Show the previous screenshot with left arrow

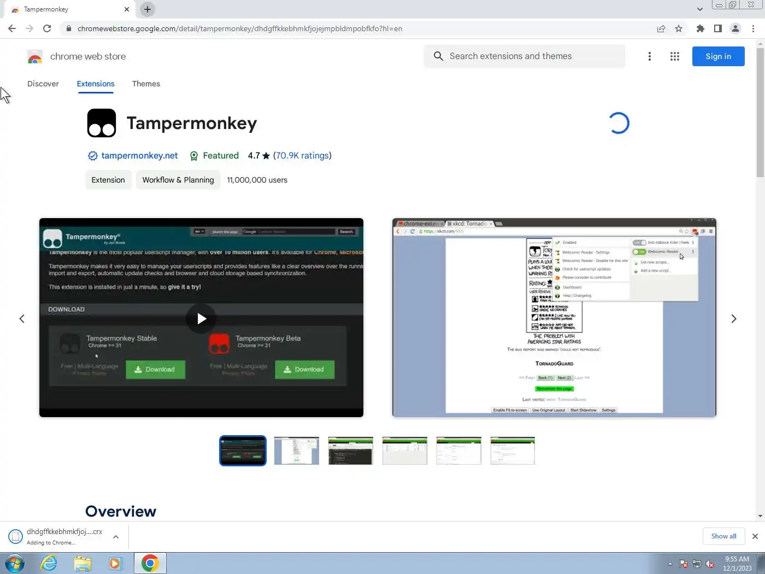coord(22,319)
